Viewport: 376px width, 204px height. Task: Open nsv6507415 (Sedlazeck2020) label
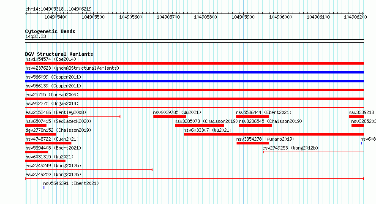[58, 121]
